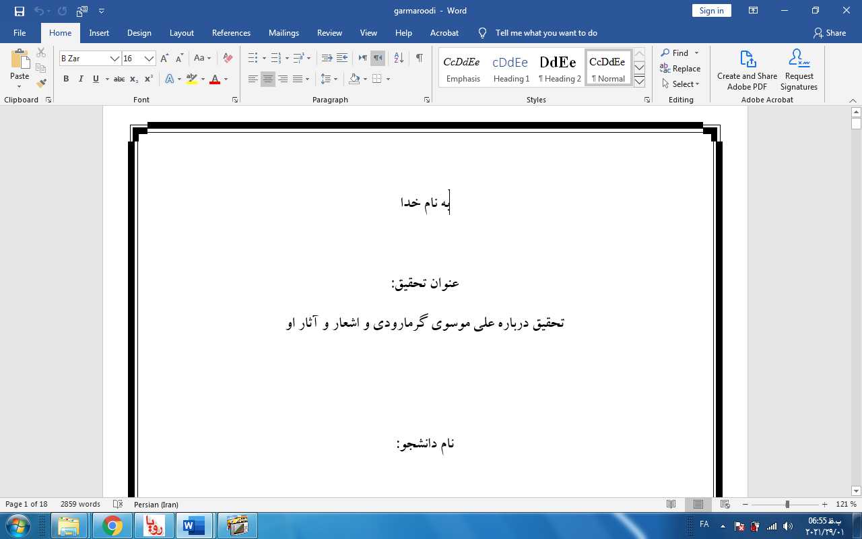The height and width of the screenshot is (539, 862).
Task: Switch to the References tab
Action: 231,33
